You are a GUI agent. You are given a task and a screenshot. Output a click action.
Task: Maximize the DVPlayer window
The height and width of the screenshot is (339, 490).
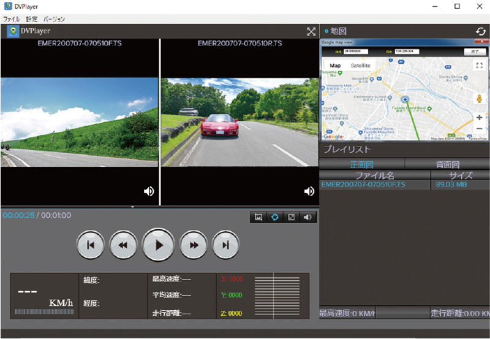pyautogui.click(x=457, y=6)
